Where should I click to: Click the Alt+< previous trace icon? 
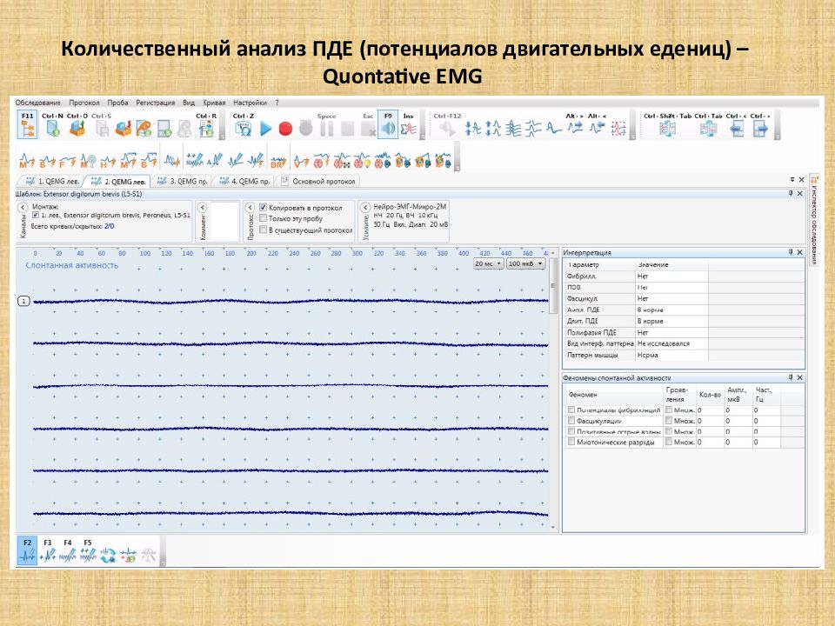pyautogui.click(x=597, y=128)
